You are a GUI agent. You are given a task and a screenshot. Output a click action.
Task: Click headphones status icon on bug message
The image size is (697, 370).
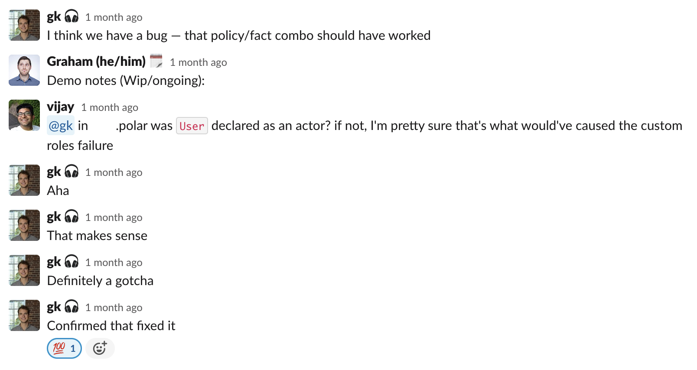pyautogui.click(x=72, y=17)
